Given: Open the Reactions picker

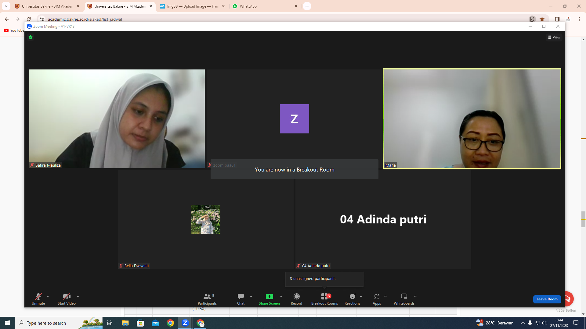Looking at the screenshot, I should coord(352,299).
